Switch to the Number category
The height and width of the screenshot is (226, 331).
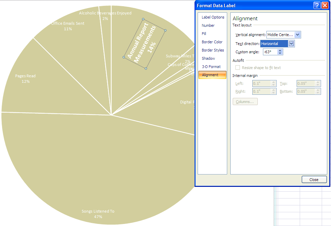point(208,25)
